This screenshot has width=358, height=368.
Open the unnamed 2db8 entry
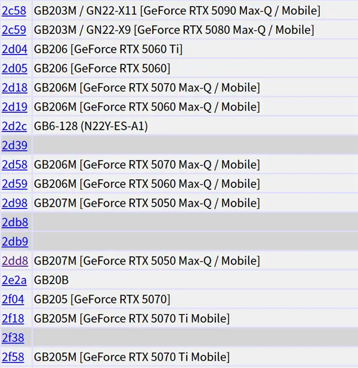(x=15, y=222)
